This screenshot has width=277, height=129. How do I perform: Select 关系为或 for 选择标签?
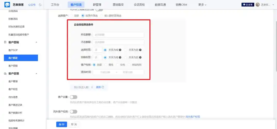tap(105, 50)
